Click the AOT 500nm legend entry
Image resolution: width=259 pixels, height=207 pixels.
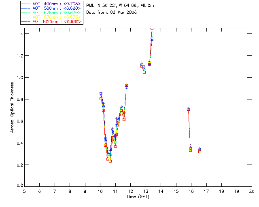pyautogui.click(x=51, y=8)
